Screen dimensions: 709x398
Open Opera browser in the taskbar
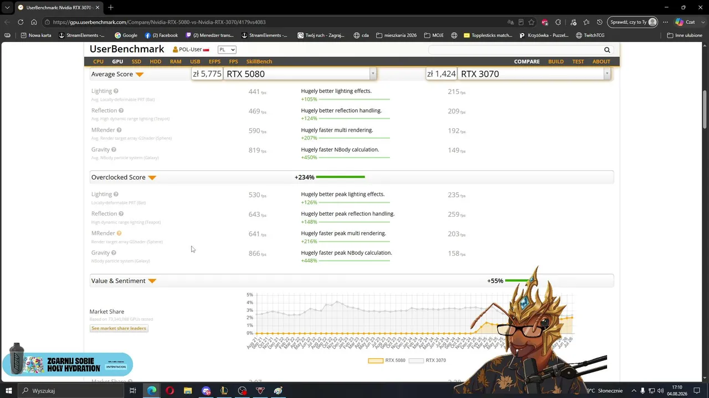pos(169,391)
